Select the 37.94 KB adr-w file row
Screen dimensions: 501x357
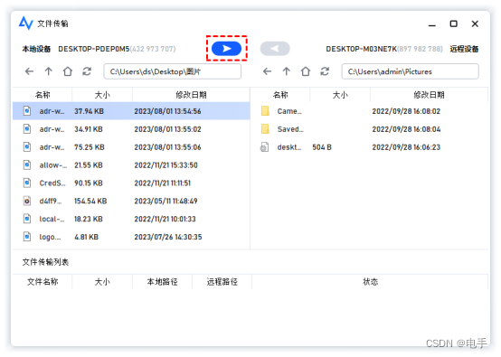(x=131, y=111)
